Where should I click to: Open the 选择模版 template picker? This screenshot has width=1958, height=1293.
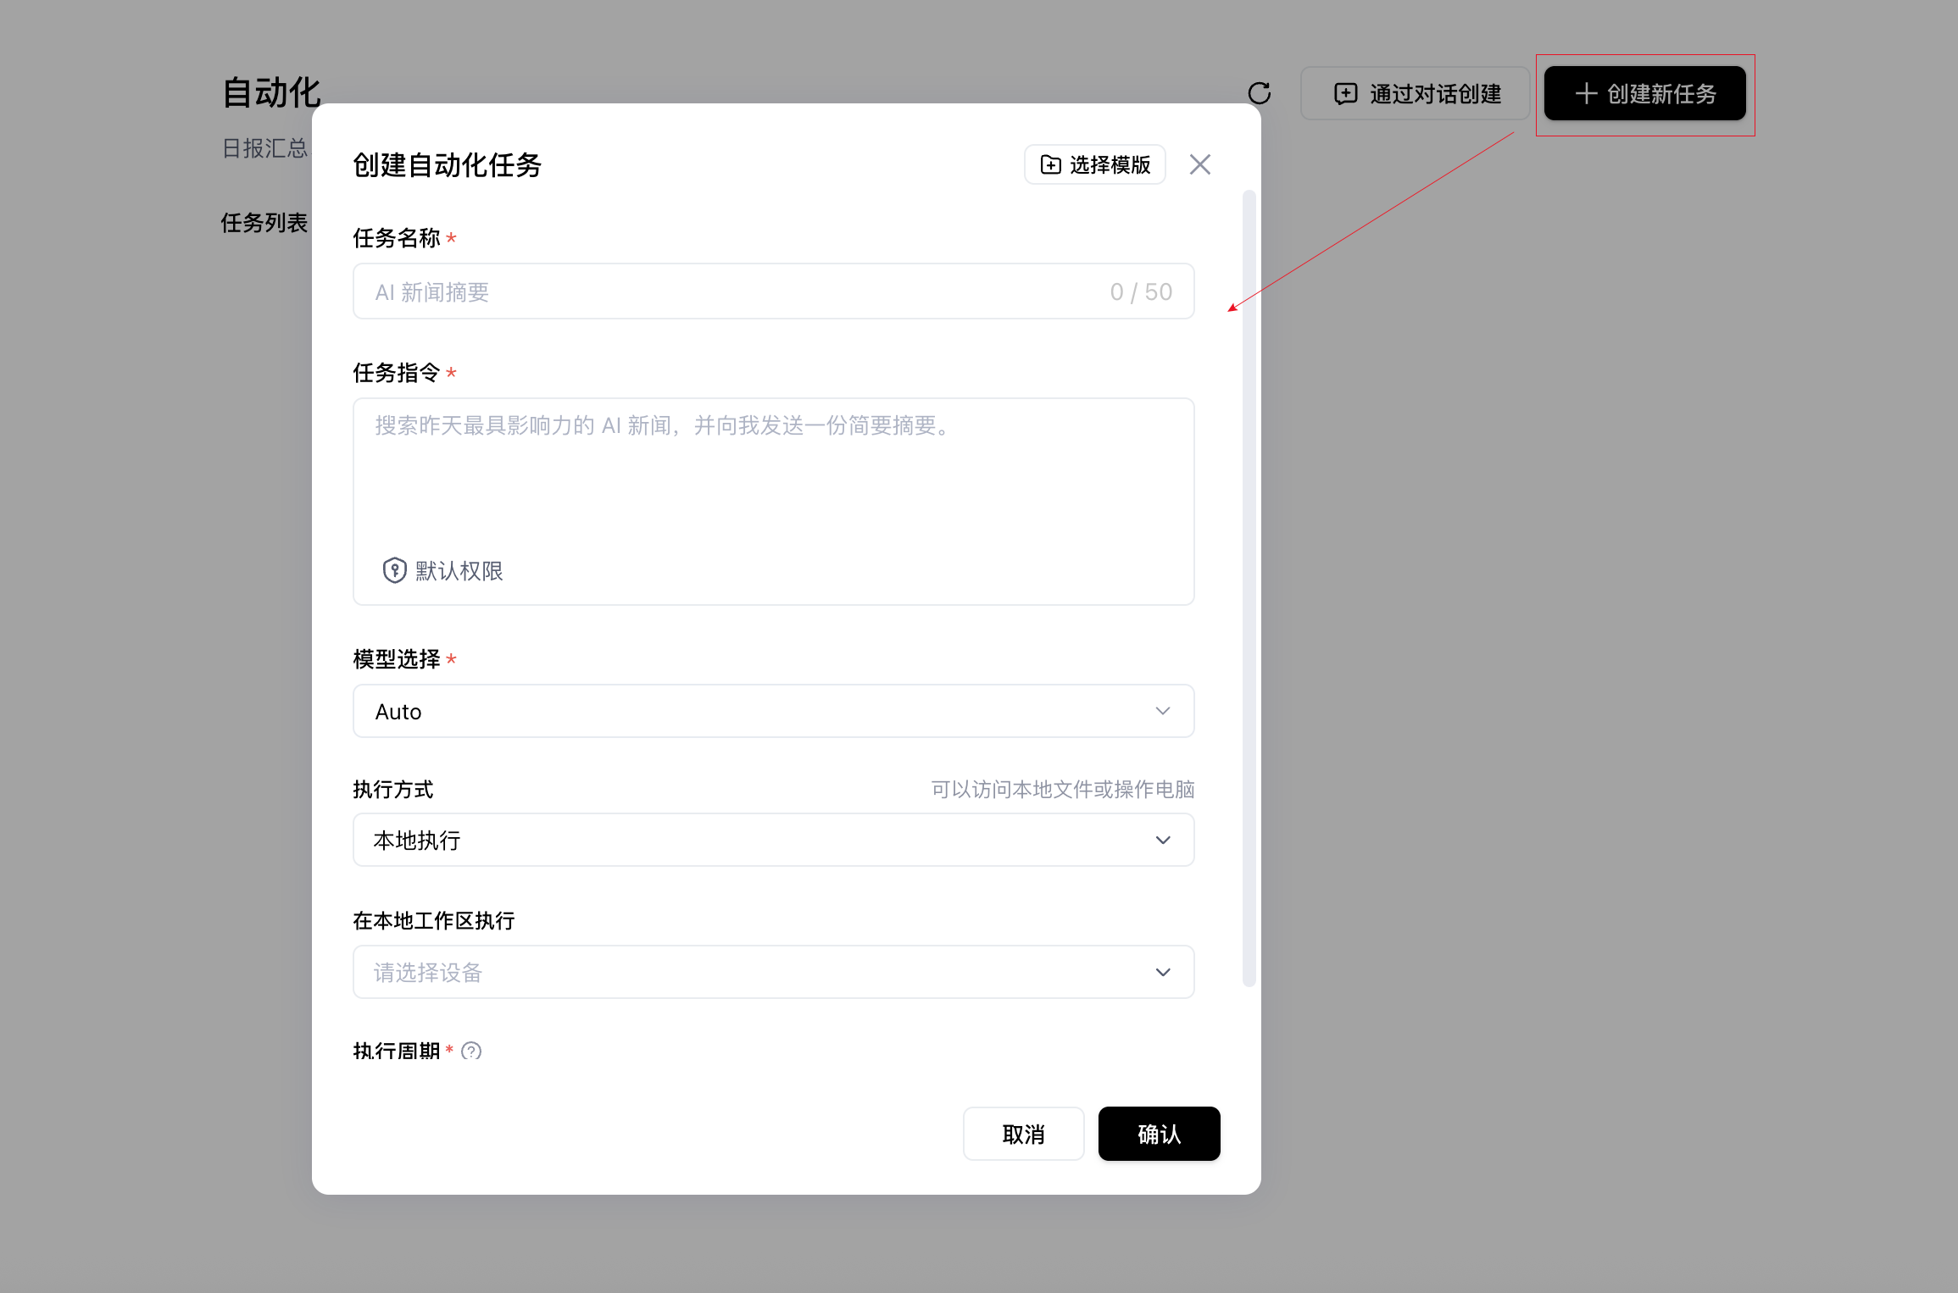(1095, 164)
